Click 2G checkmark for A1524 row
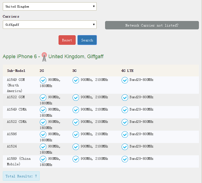The image size is (202, 183). click(x=43, y=147)
